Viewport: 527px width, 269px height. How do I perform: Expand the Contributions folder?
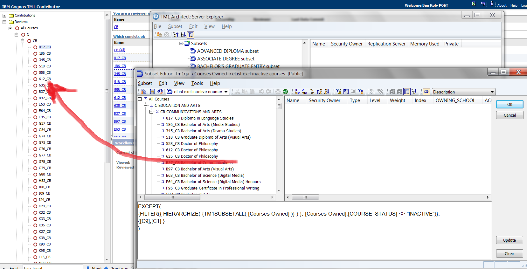click(4, 16)
